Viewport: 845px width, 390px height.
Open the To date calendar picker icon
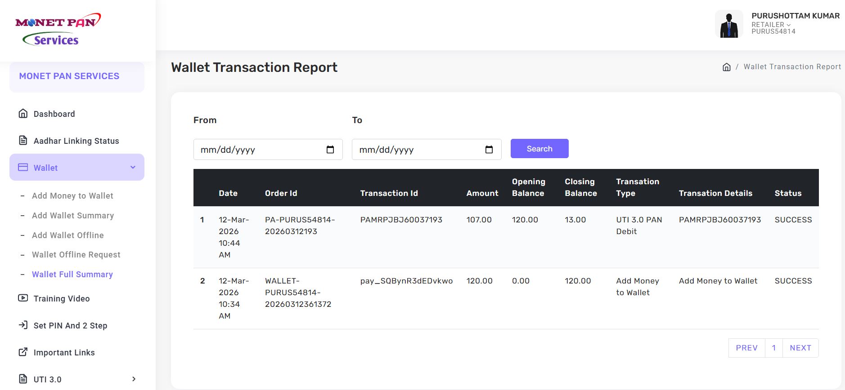[x=489, y=150]
